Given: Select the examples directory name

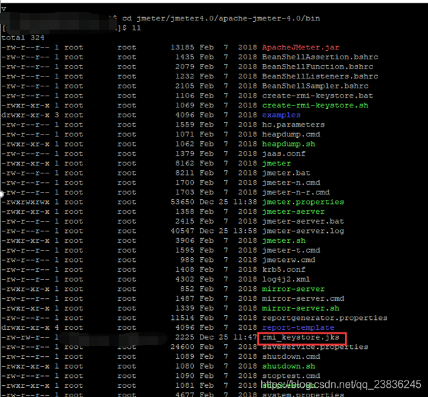Looking at the screenshot, I should tap(281, 115).
